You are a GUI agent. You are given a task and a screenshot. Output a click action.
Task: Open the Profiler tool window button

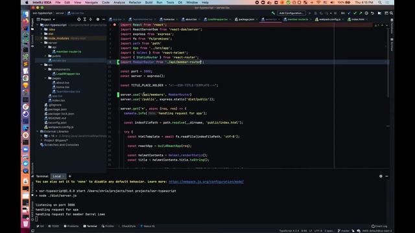click(x=108, y=226)
